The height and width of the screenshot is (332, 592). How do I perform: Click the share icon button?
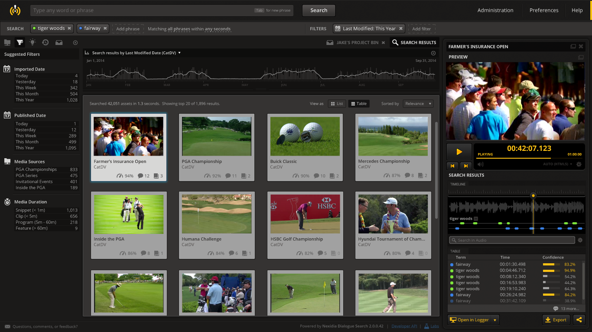click(579, 320)
